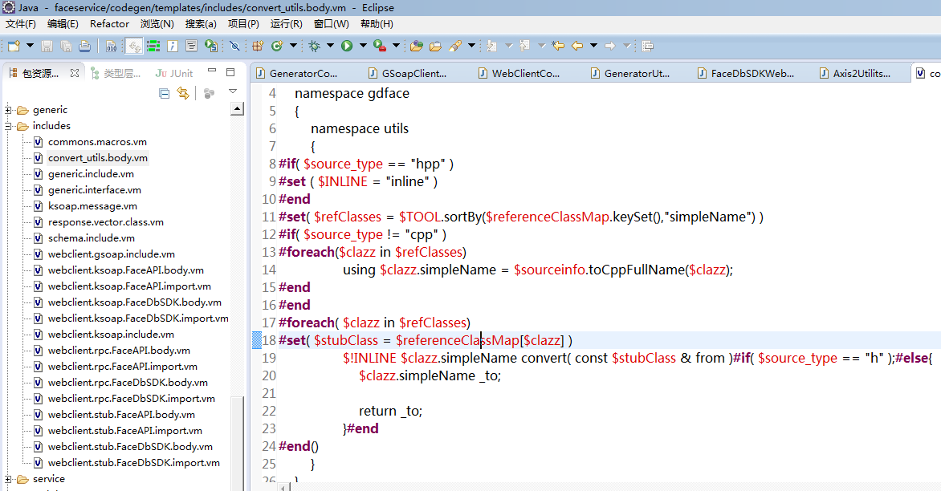
Task: Open the 搜索(a) menu
Action: pyautogui.click(x=201, y=24)
